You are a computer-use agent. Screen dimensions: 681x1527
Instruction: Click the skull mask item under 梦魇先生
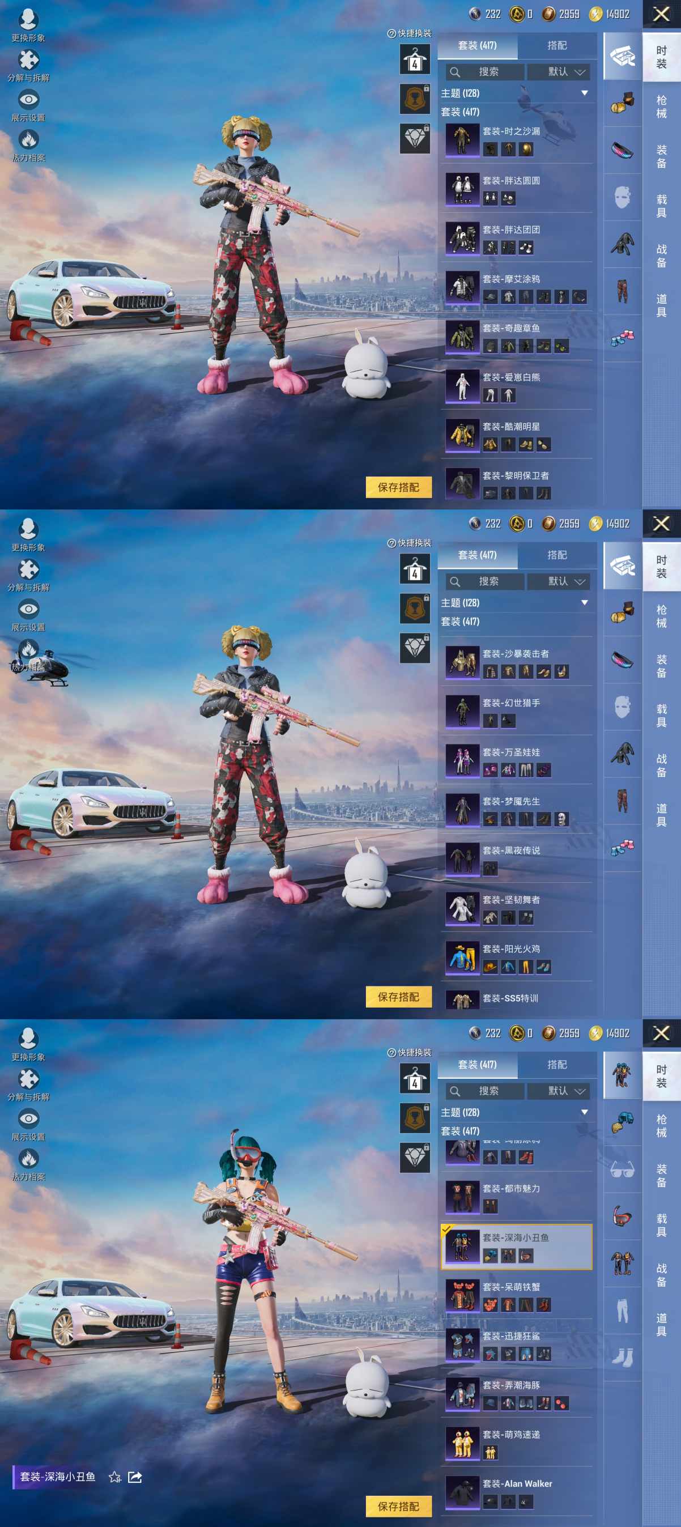point(561,819)
